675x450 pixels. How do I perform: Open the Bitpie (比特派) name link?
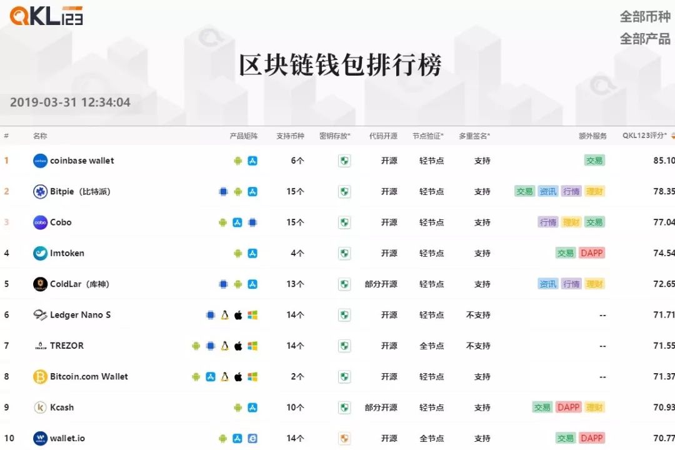click(x=80, y=192)
